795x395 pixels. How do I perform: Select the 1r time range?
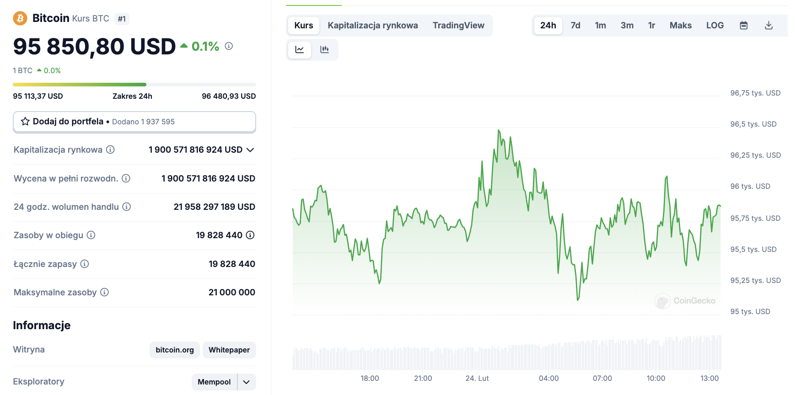click(652, 25)
